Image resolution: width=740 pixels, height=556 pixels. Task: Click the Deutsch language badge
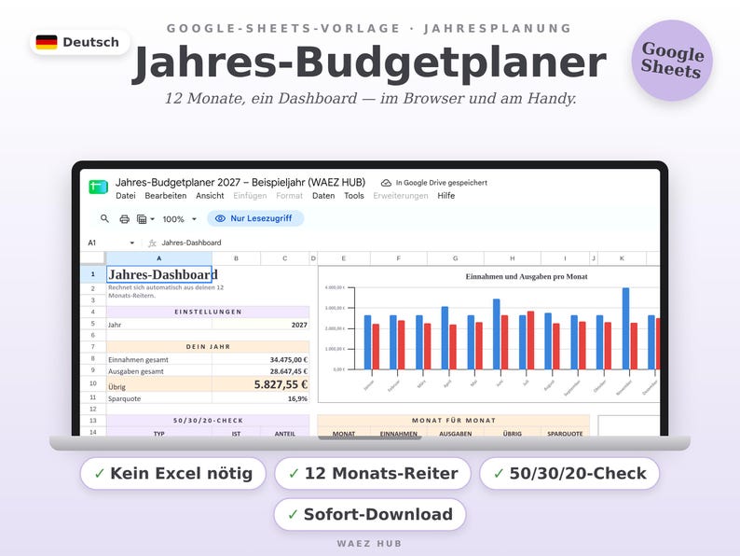tap(80, 42)
